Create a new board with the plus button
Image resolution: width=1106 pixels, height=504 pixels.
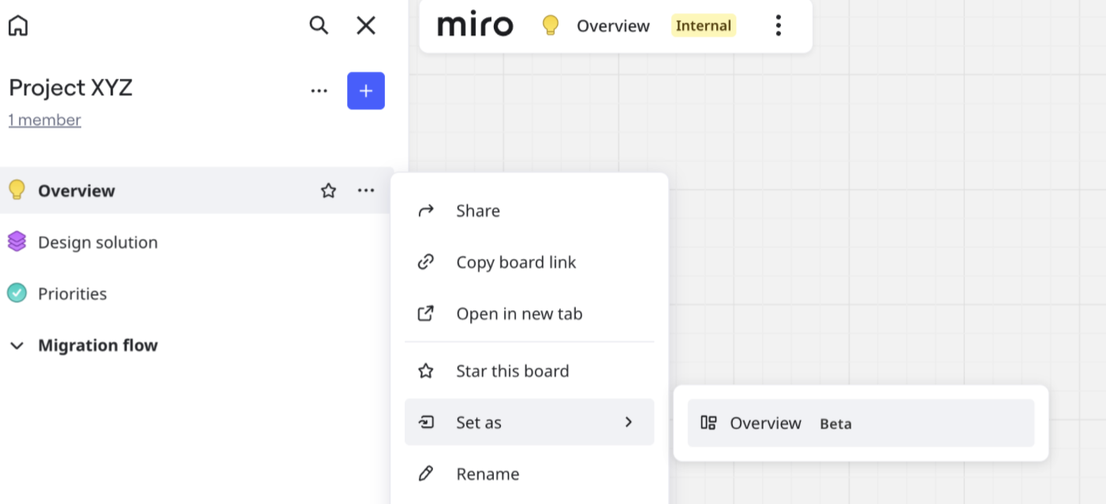[365, 91]
